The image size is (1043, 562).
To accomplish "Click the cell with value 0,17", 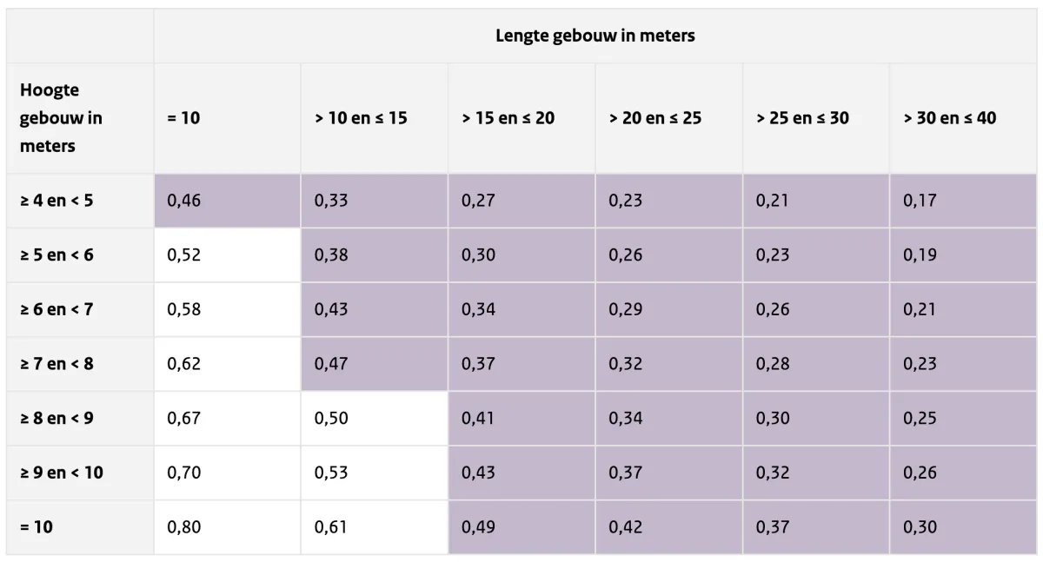I will [x=963, y=201].
